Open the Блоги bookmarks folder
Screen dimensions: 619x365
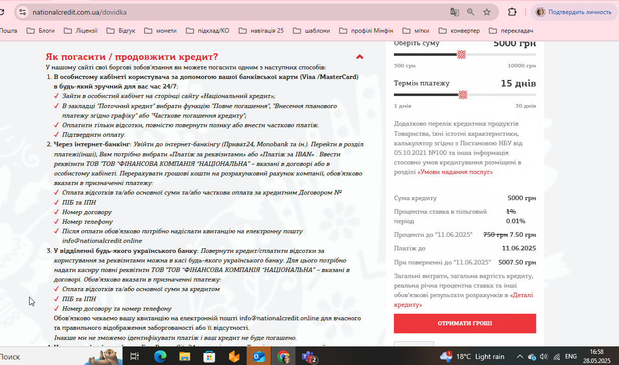pos(41,31)
